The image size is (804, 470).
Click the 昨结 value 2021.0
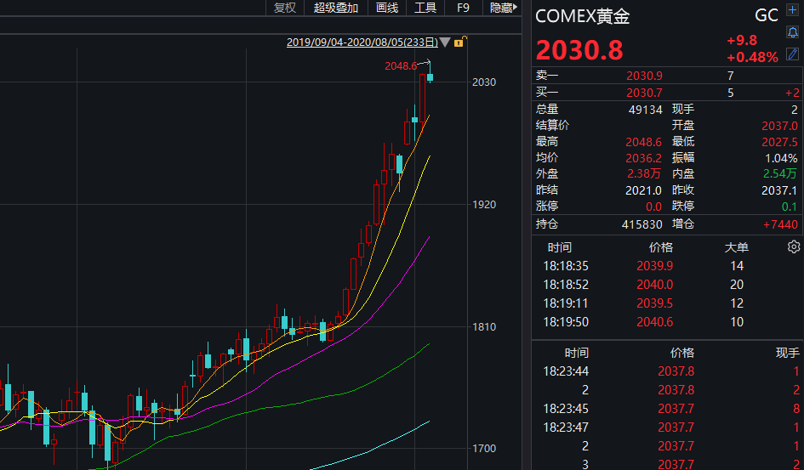pyautogui.click(x=643, y=190)
